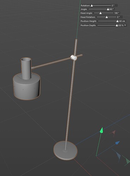Viewport: 130px width, 176px height.
Task: Click the Rotation value "0 °"
Action: tap(113, 5)
